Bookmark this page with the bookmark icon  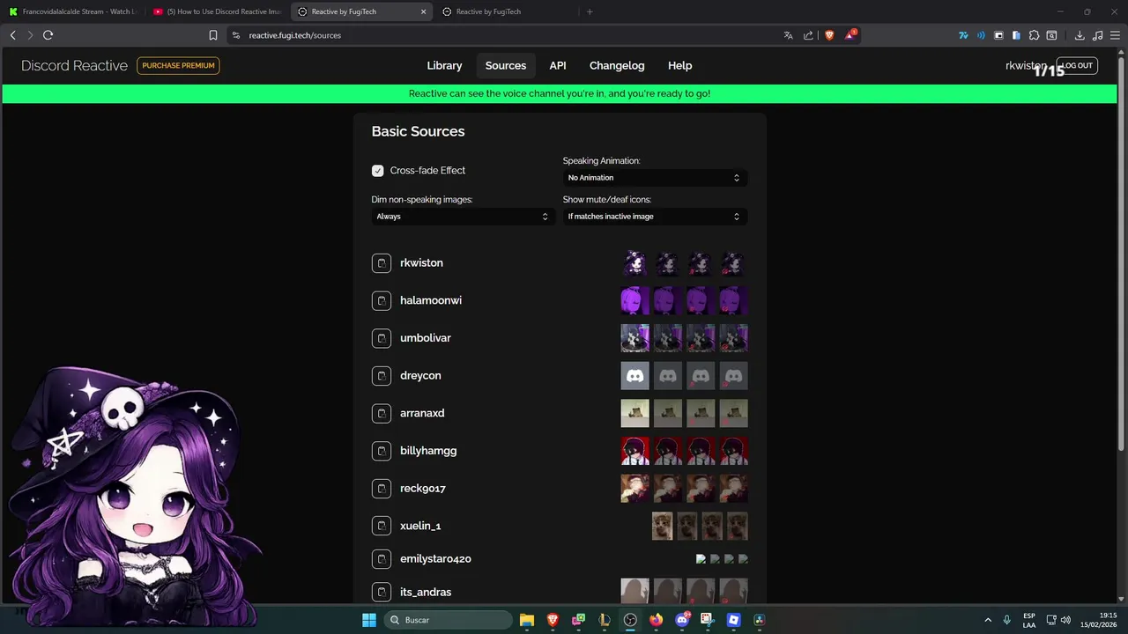point(213,35)
